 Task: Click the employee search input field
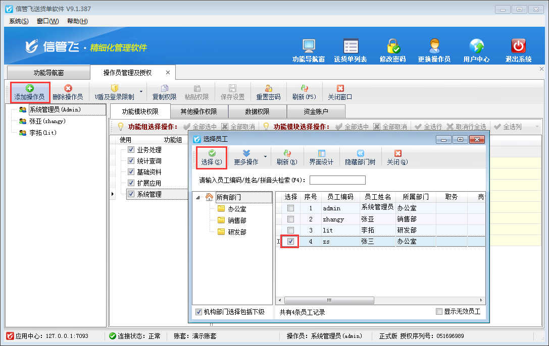337,180
